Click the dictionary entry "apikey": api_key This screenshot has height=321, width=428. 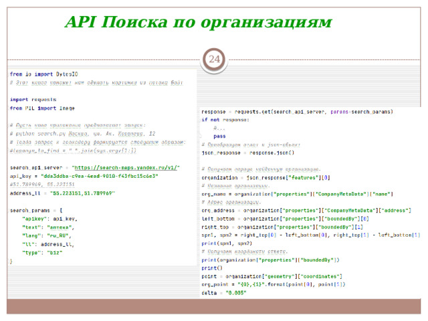pyautogui.click(x=50, y=219)
